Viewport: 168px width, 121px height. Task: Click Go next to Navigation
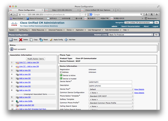[x=157, y=23]
